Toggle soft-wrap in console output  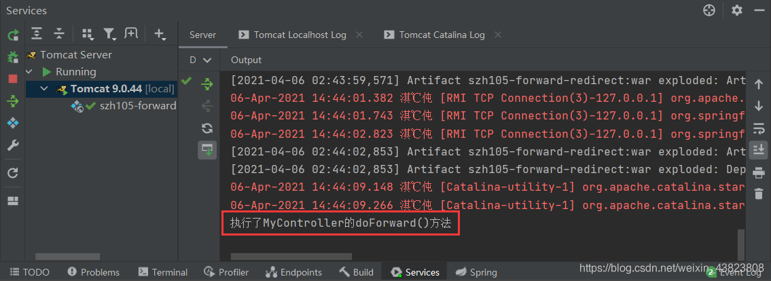pos(759,128)
